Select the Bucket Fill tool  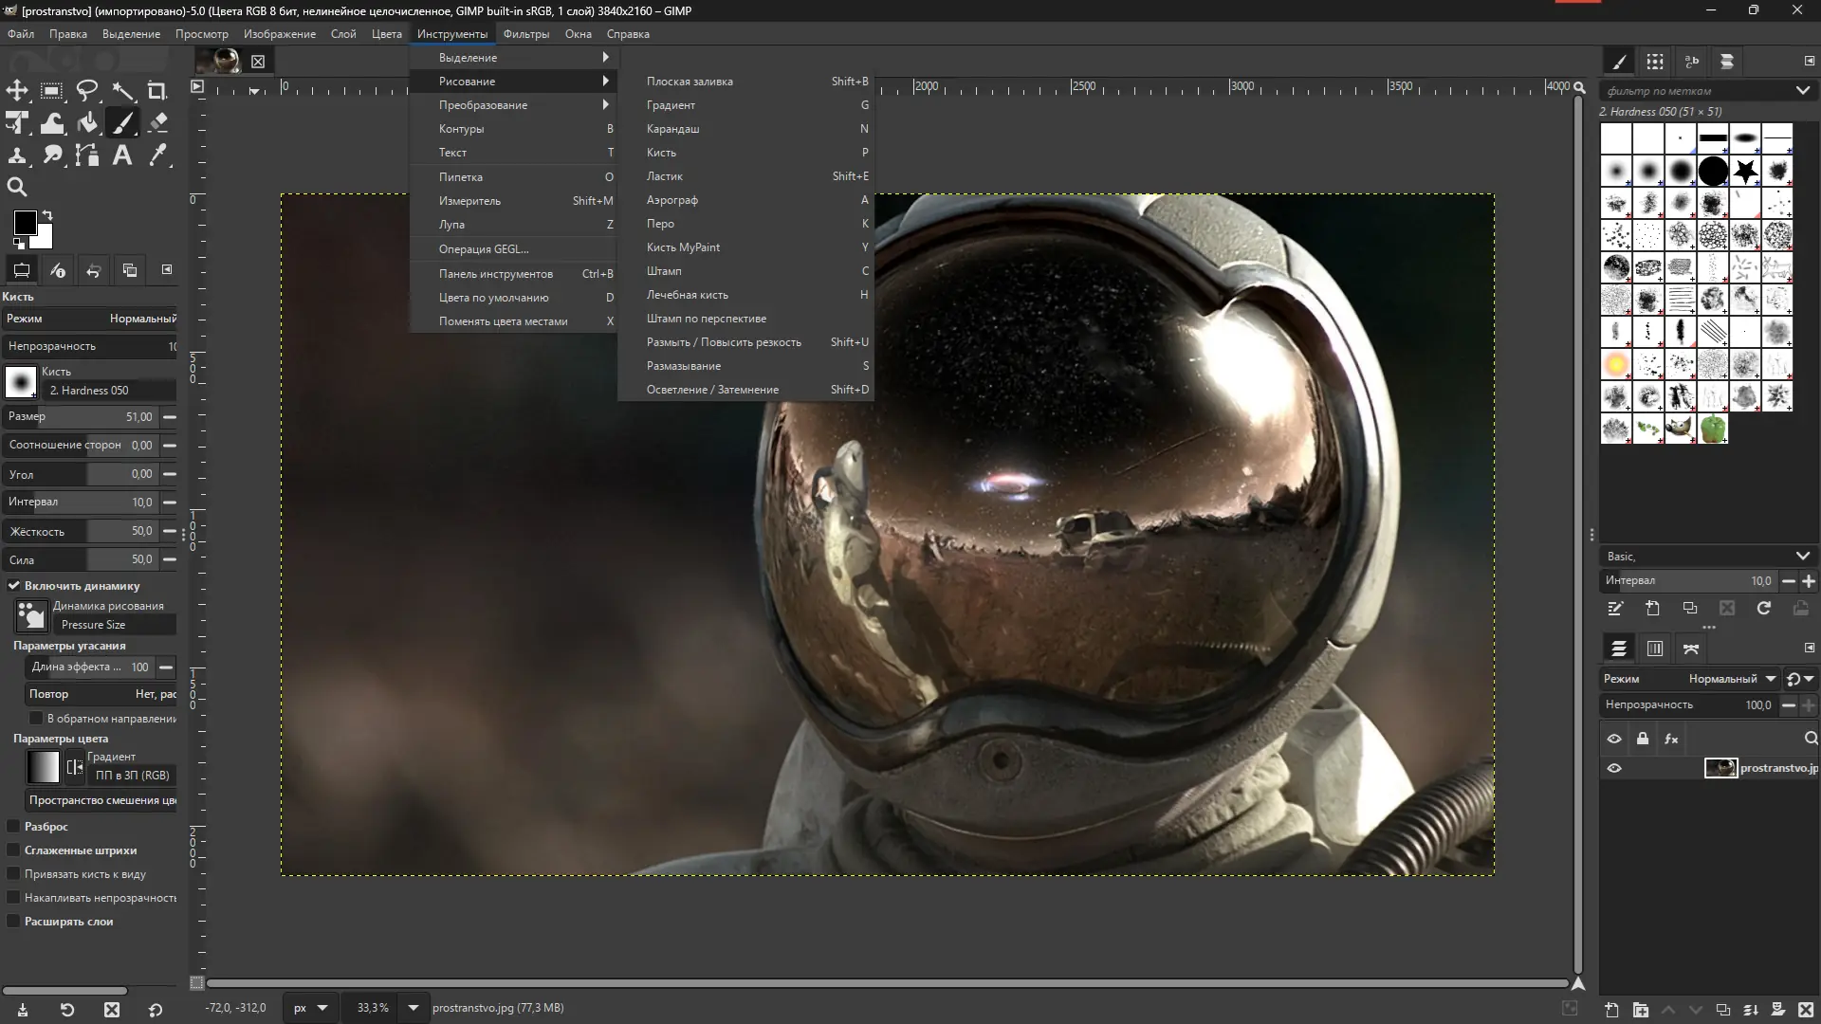(87, 123)
